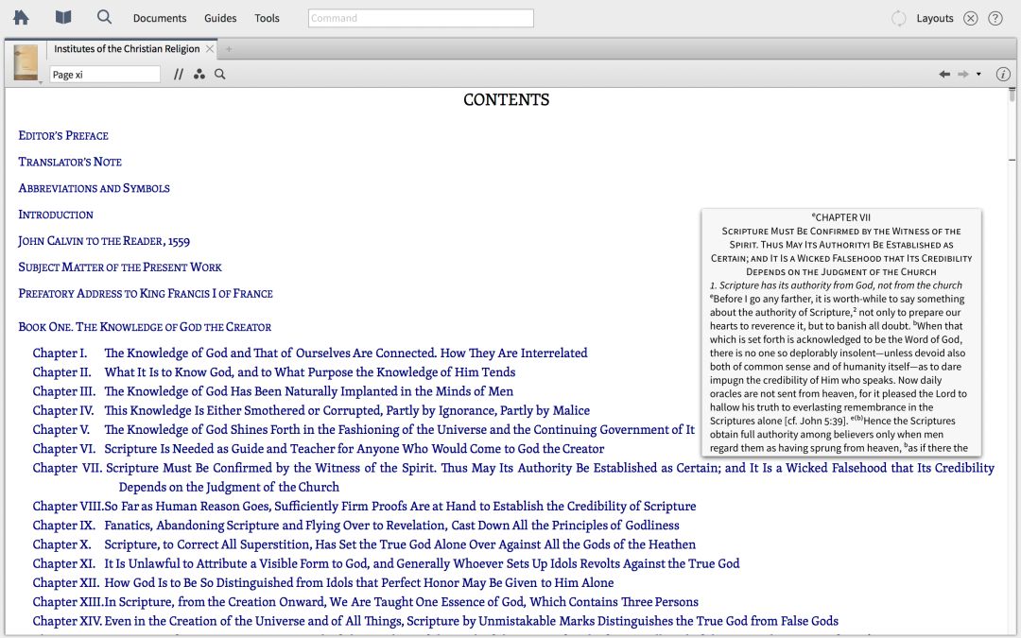
Task: Go to the Home page icon
Action: point(21,18)
